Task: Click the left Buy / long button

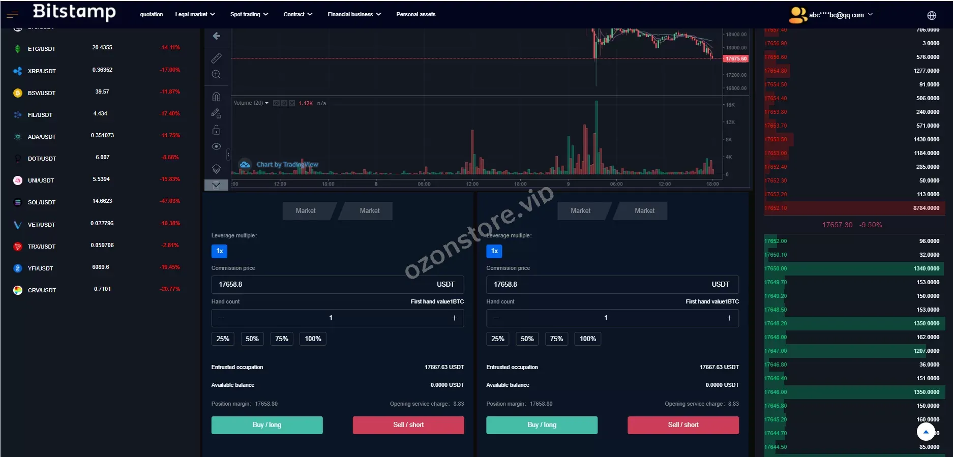Action: pos(267,425)
